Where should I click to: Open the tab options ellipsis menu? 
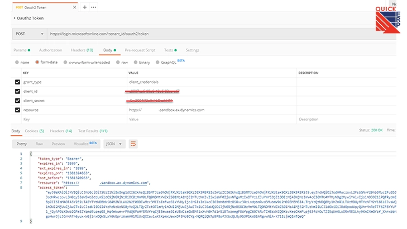click(x=93, y=7)
